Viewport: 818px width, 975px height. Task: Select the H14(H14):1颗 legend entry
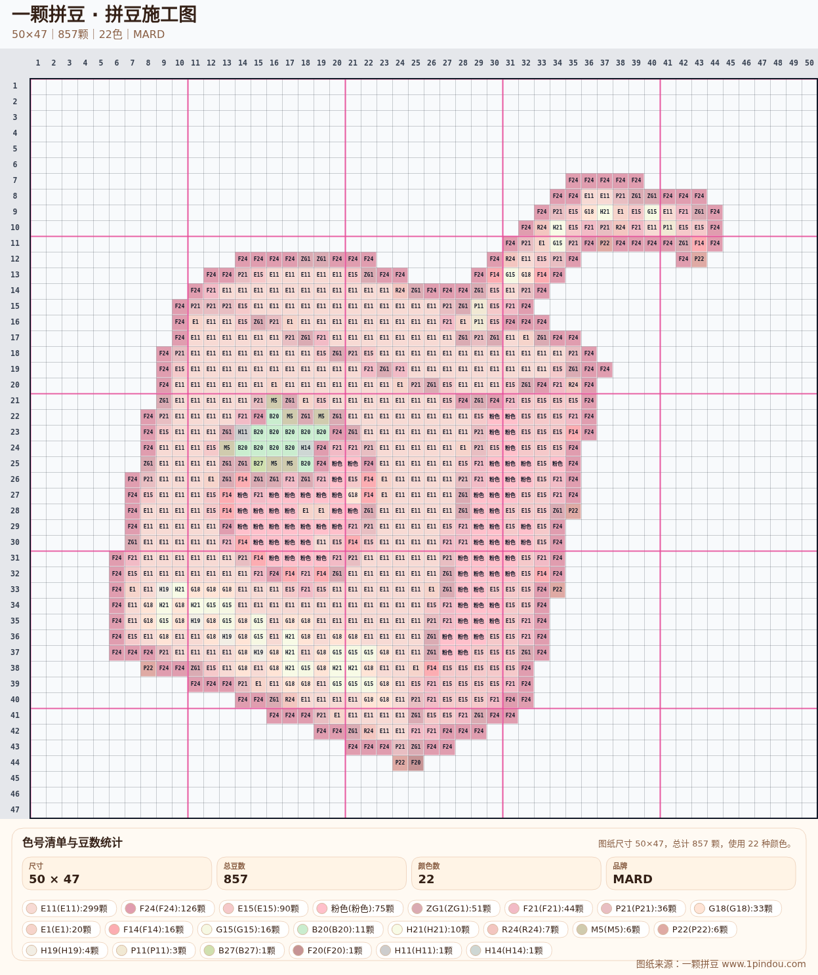509,951
